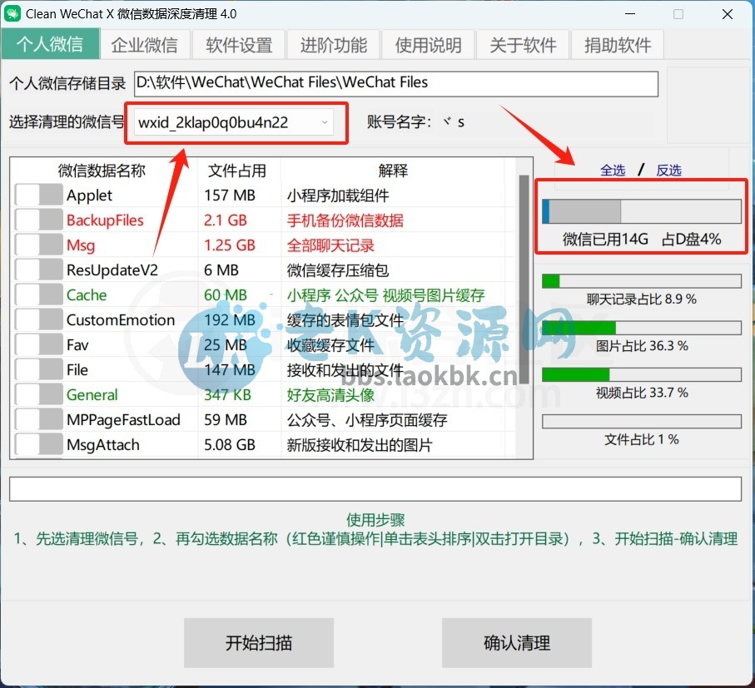This screenshot has width=755, height=688.
Task: Click the 视频占比 progress bar
Action: pyautogui.click(x=641, y=374)
